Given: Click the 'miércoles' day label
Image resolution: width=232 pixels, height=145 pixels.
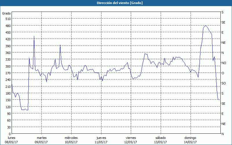Looking at the screenshot, I should (71, 138).
